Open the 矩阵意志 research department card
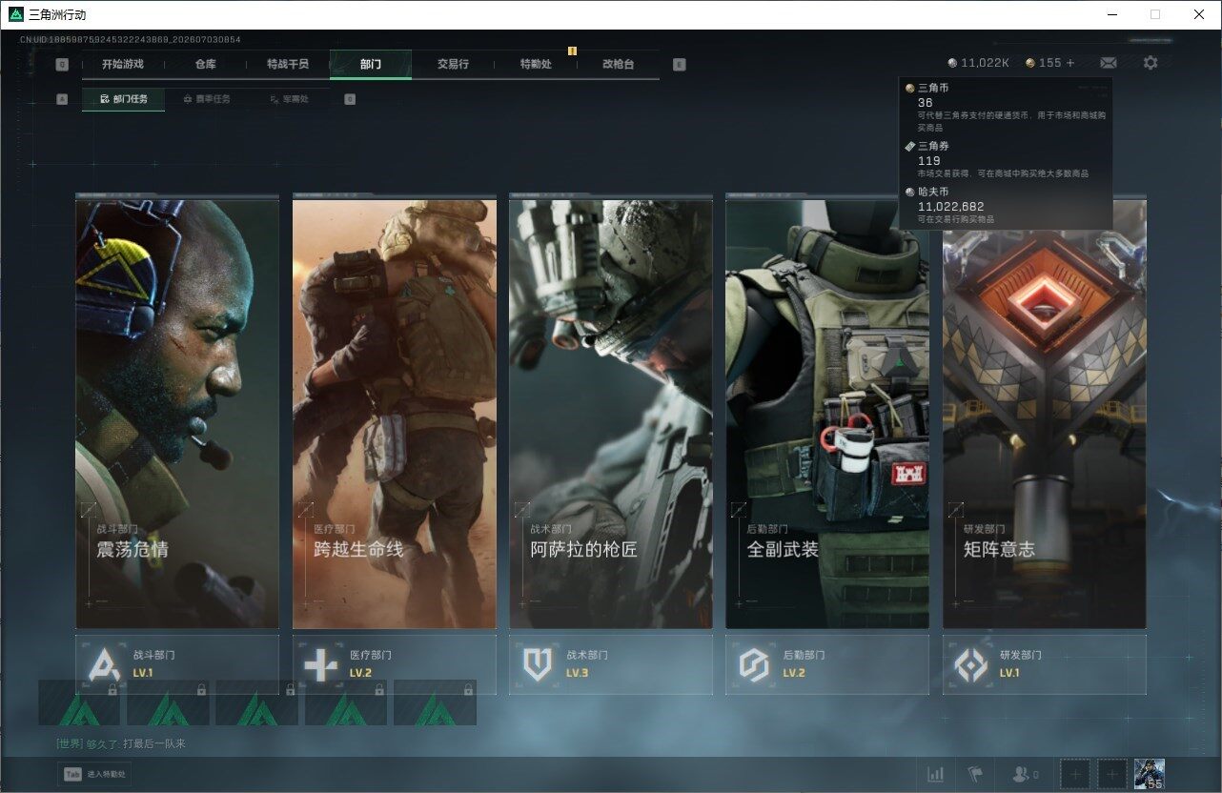 click(x=1045, y=413)
